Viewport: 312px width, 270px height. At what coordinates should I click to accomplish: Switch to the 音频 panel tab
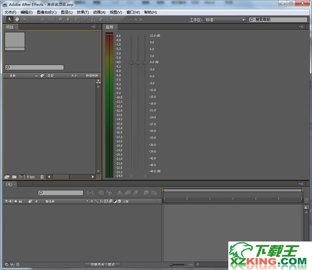110,27
